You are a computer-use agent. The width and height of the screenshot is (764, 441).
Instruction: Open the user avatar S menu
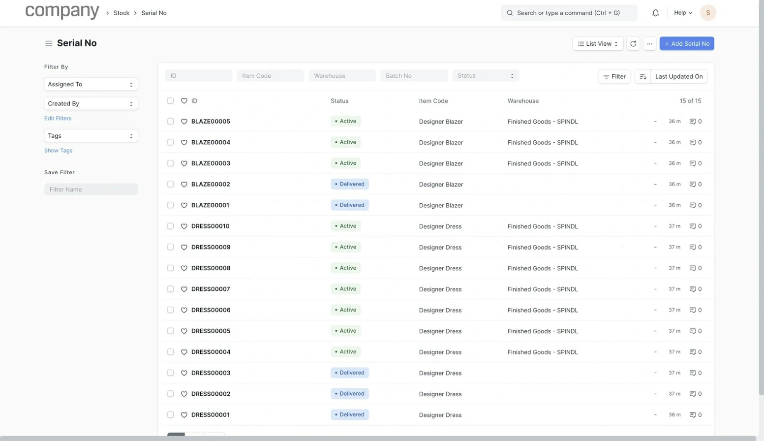pyautogui.click(x=707, y=13)
